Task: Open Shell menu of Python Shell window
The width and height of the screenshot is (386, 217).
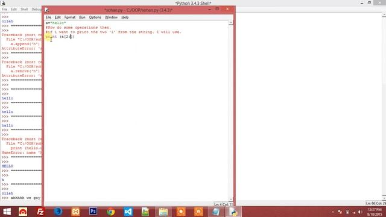Action: 24,9
